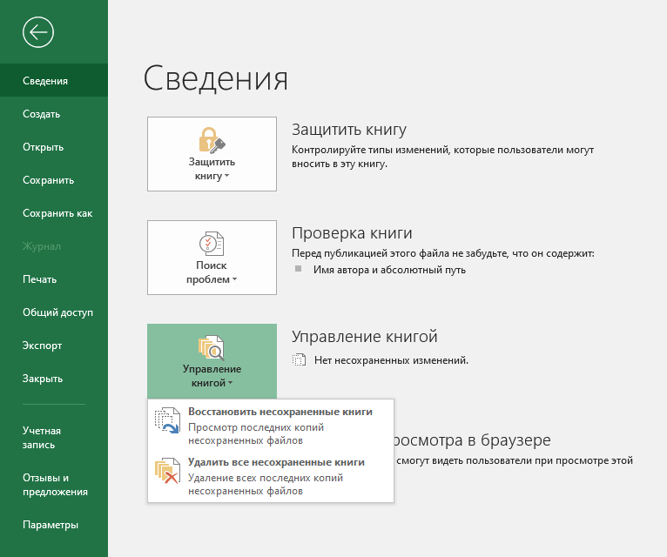Expand the Поиск проблем dropdown arrow
The image size is (667, 557).
pyautogui.click(x=234, y=279)
